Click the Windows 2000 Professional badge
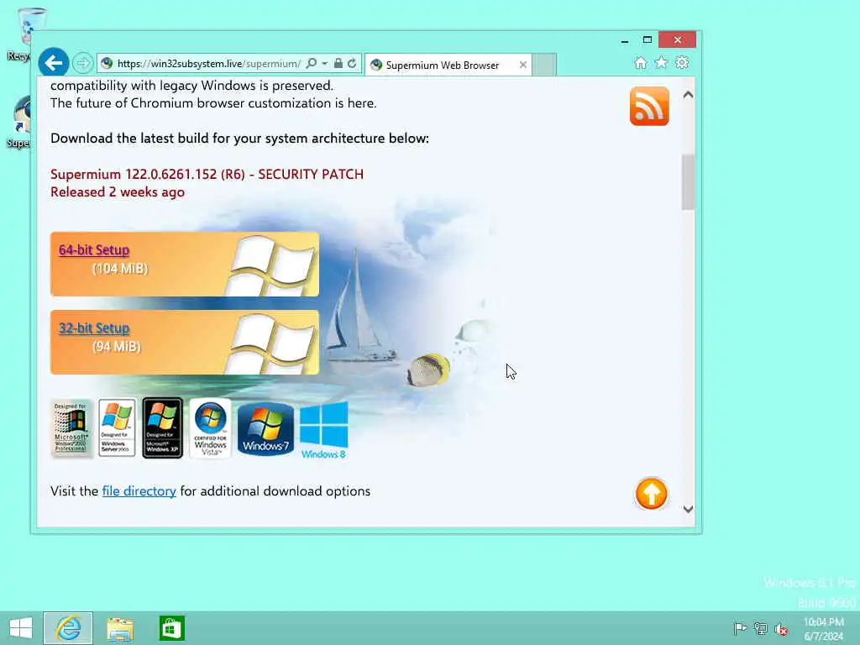The image size is (860, 645). pyautogui.click(x=71, y=427)
